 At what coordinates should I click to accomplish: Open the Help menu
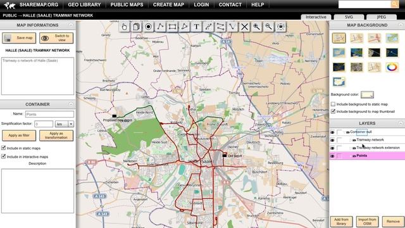click(258, 4)
